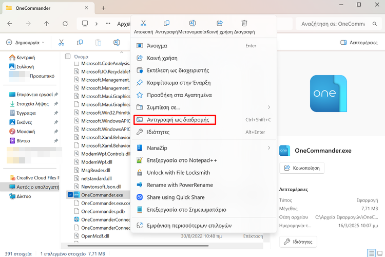The image size is (385, 257).
Task: Choose Καρφίτσωμα στην Έναρξη
Action: point(204,83)
